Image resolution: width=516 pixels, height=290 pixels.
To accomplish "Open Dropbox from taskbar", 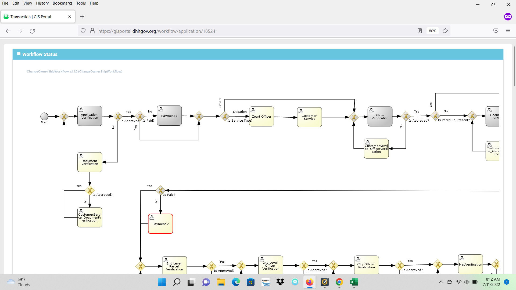I will [280, 282].
